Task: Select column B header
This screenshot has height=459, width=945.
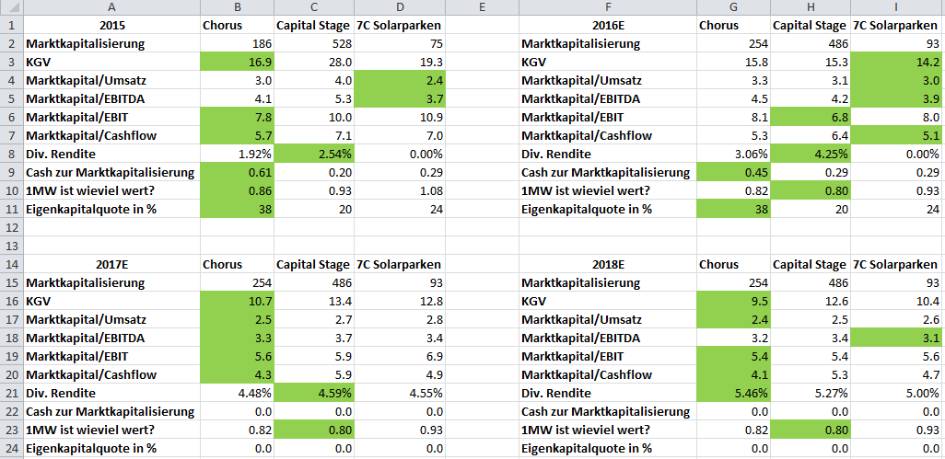Action: (x=237, y=8)
